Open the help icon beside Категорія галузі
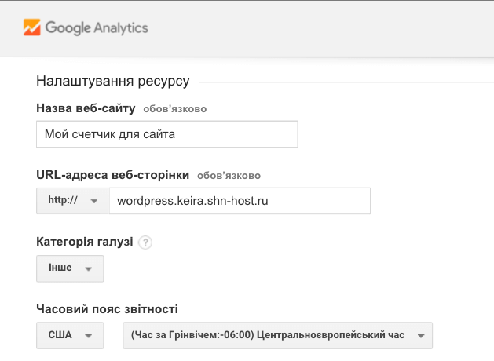 145,242
